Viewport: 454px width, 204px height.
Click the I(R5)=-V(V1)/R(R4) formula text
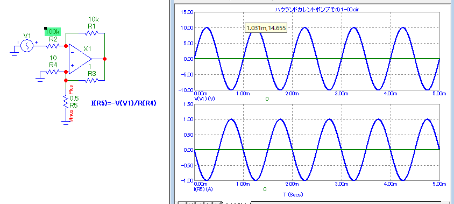tap(124, 103)
